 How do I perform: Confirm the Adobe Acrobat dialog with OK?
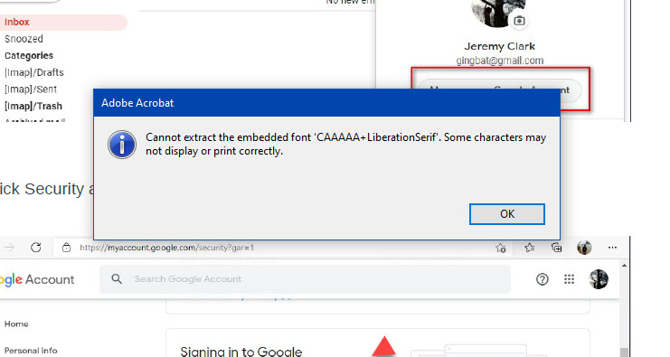coord(506,214)
